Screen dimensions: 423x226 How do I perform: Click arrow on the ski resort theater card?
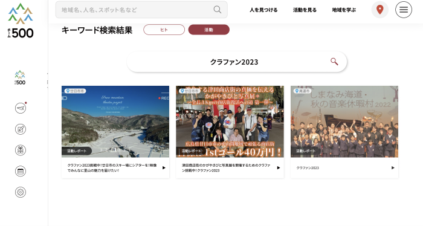[164, 168]
